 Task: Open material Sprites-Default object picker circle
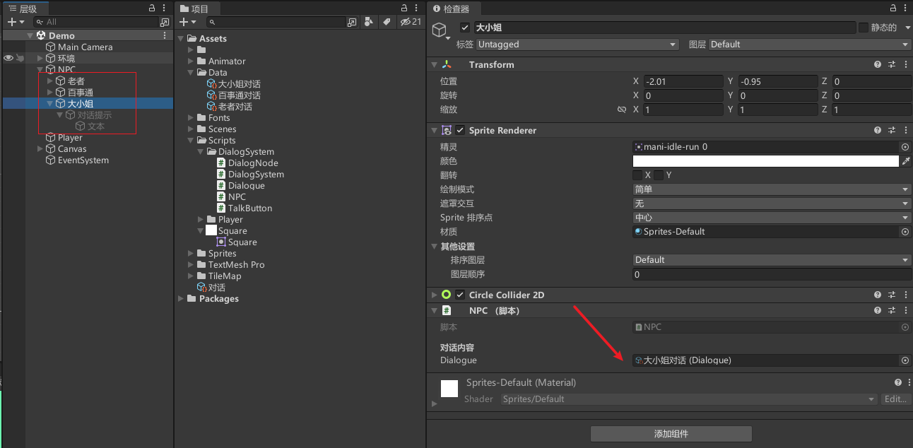905,232
